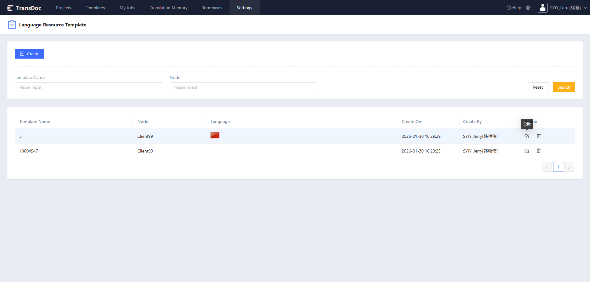Click the Create On column header
Image resolution: width=590 pixels, height=282 pixels.
tap(411, 122)
